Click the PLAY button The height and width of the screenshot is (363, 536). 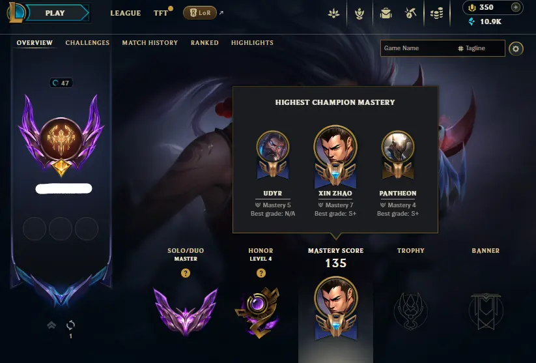[57, 13]
